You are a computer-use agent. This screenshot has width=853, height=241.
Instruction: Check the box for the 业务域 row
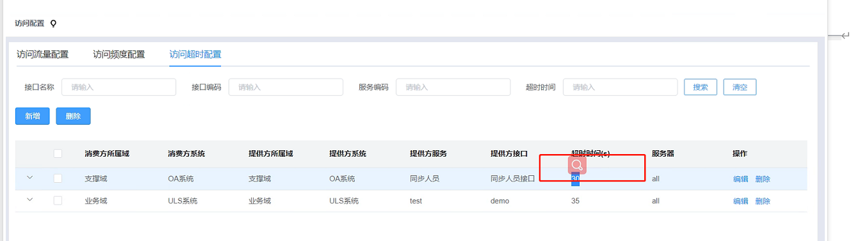(x=58, y=201)
